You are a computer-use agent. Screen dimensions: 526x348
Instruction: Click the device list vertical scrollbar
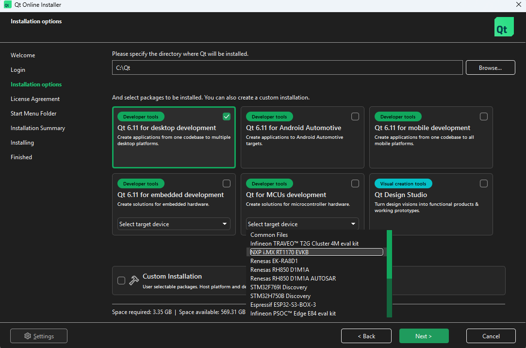pos(389,274)
